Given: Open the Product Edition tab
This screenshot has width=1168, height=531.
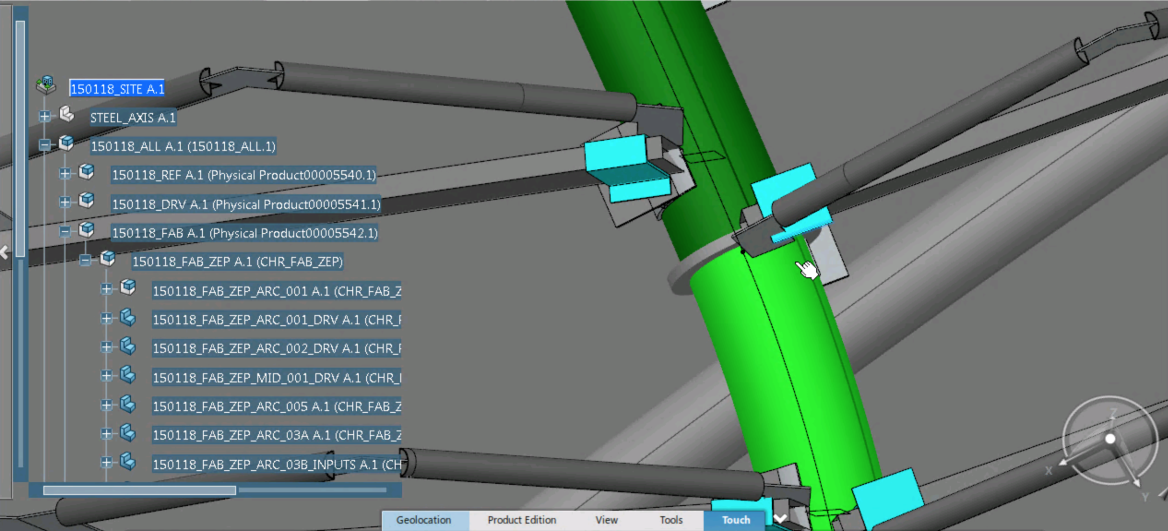Looking at the screenshot, I should (x=521, y=520).
